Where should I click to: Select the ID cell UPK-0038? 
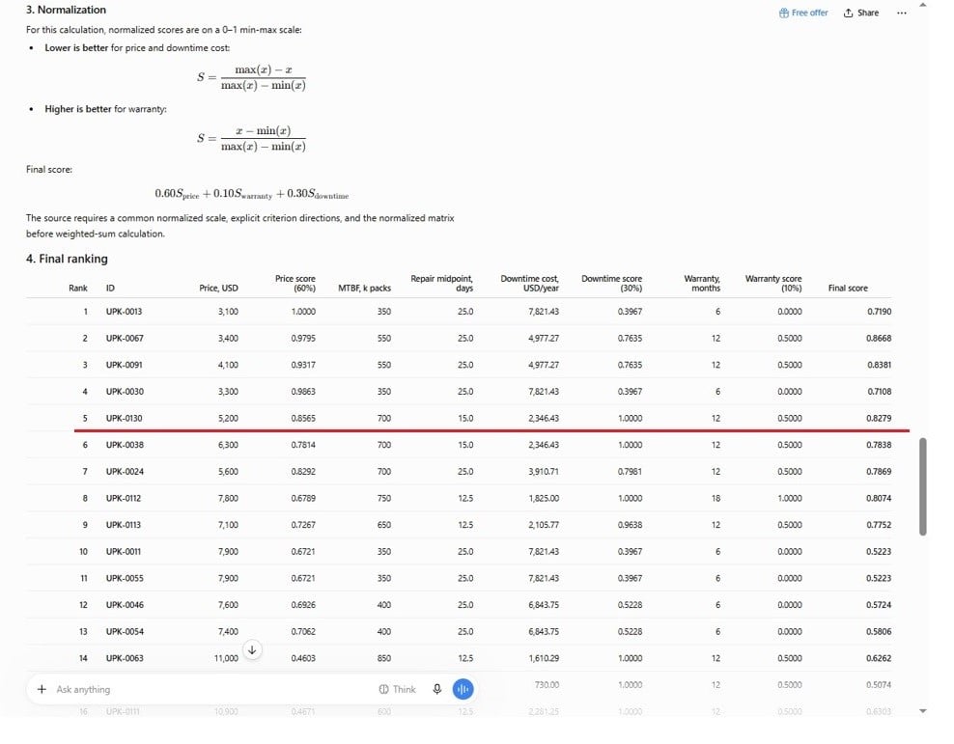(x=125, y=445)
